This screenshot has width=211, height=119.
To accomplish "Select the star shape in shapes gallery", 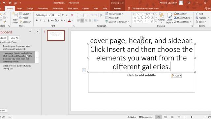I will pyautogui.click(x=152, y=21).
